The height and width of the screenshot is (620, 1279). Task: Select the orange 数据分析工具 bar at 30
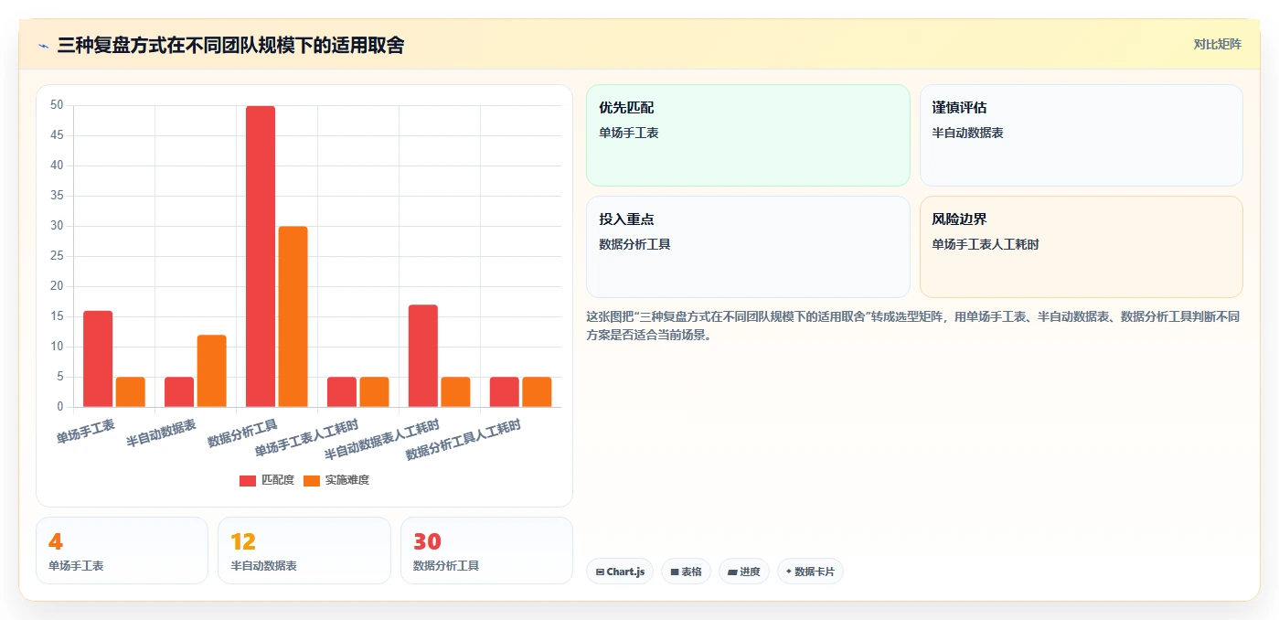coord(293,316)
